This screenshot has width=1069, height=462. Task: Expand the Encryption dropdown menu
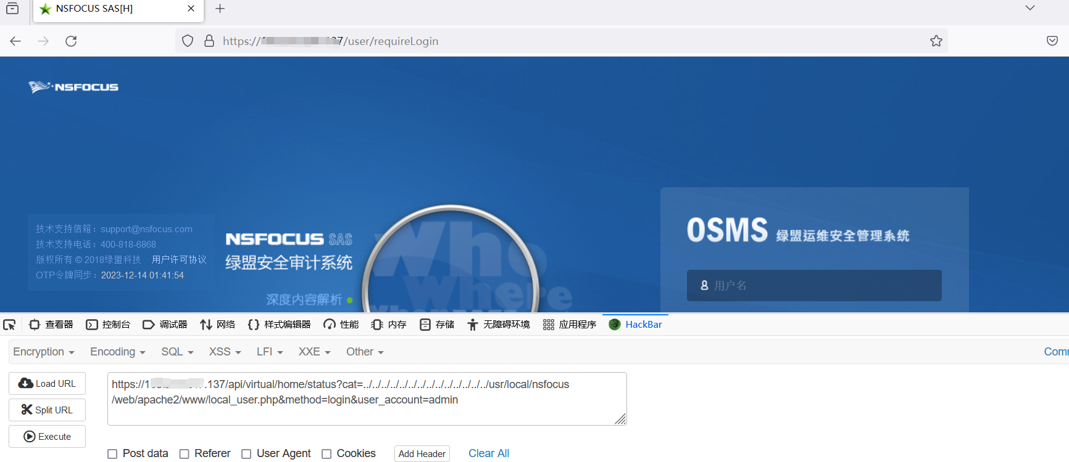44,352
